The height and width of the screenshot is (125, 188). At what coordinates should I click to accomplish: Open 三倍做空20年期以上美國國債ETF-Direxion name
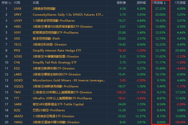pyautogui.click(x=62, y=92)
